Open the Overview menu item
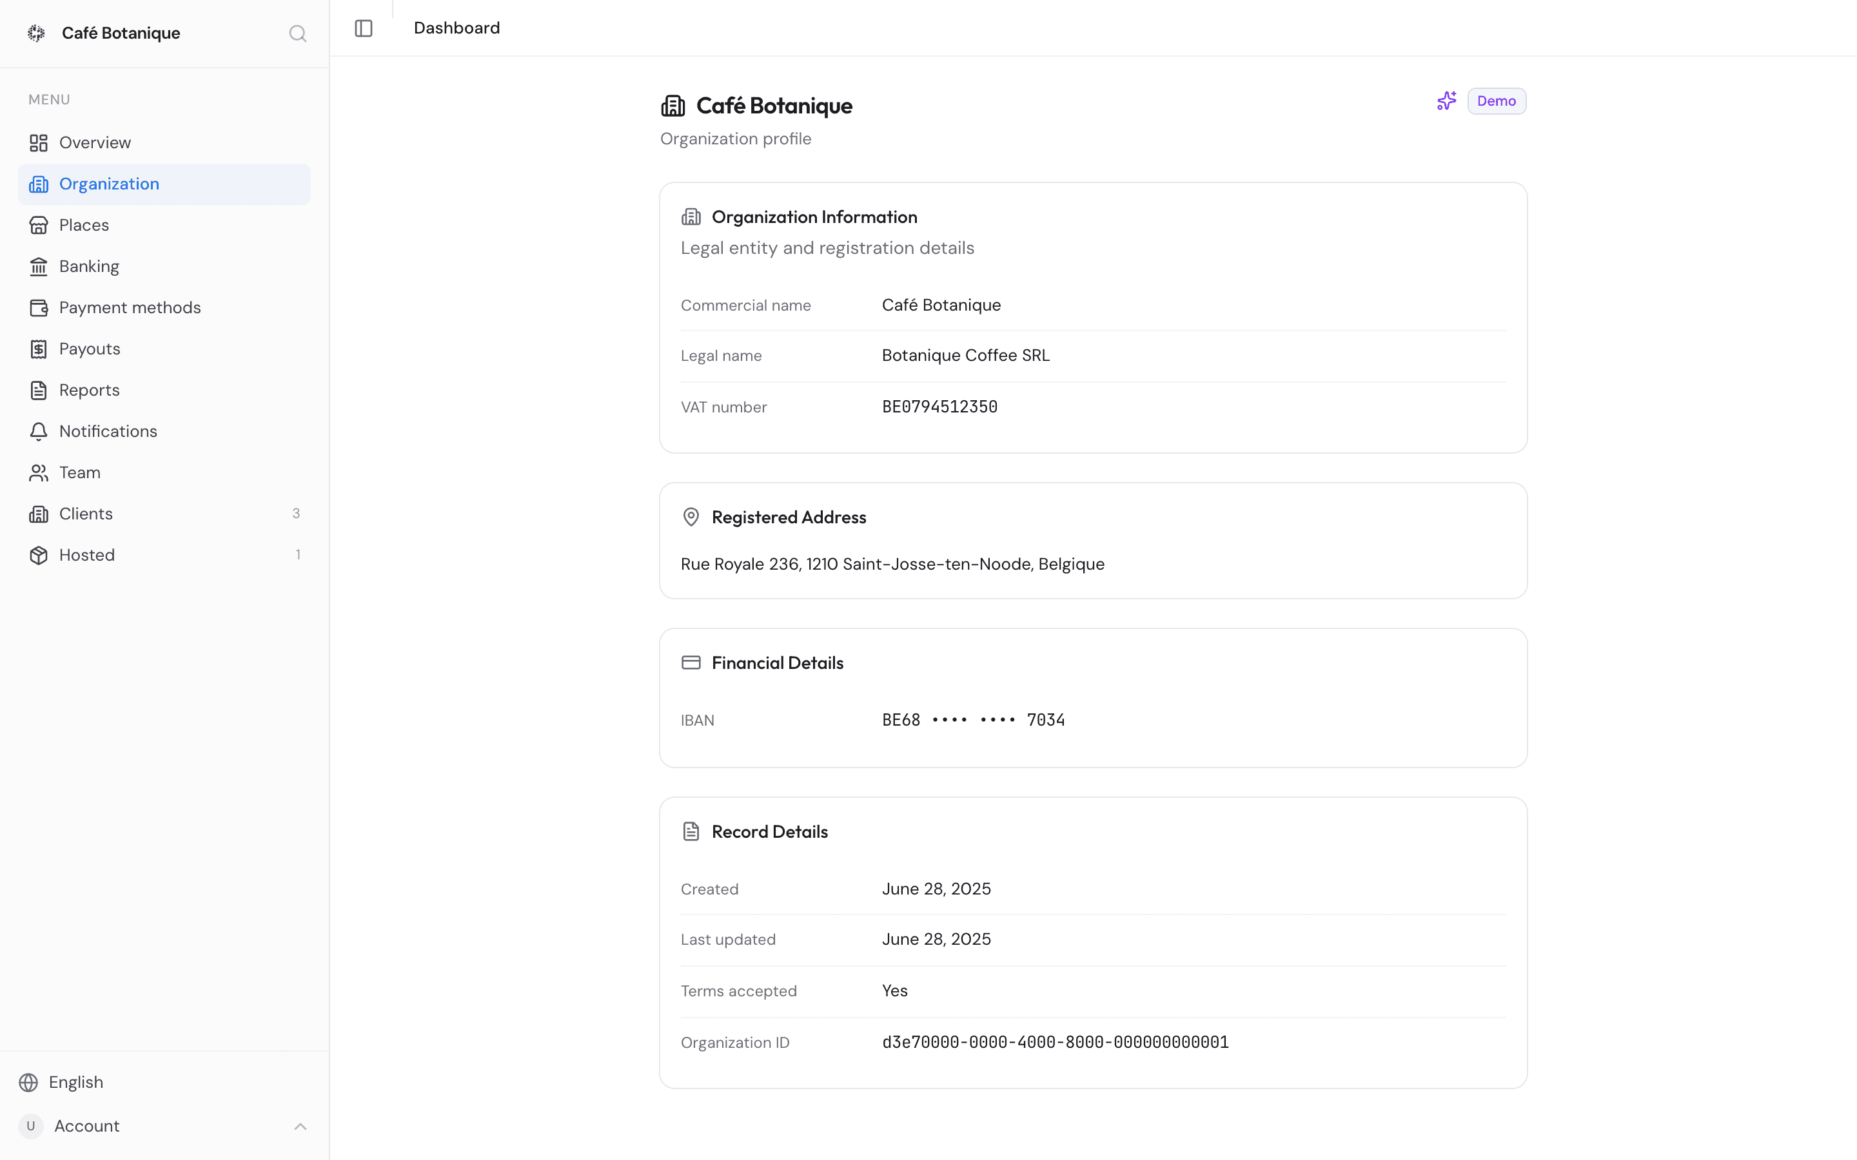Image resolution: width=1857 pixels, height=1160 pixels. pos(164,142)
